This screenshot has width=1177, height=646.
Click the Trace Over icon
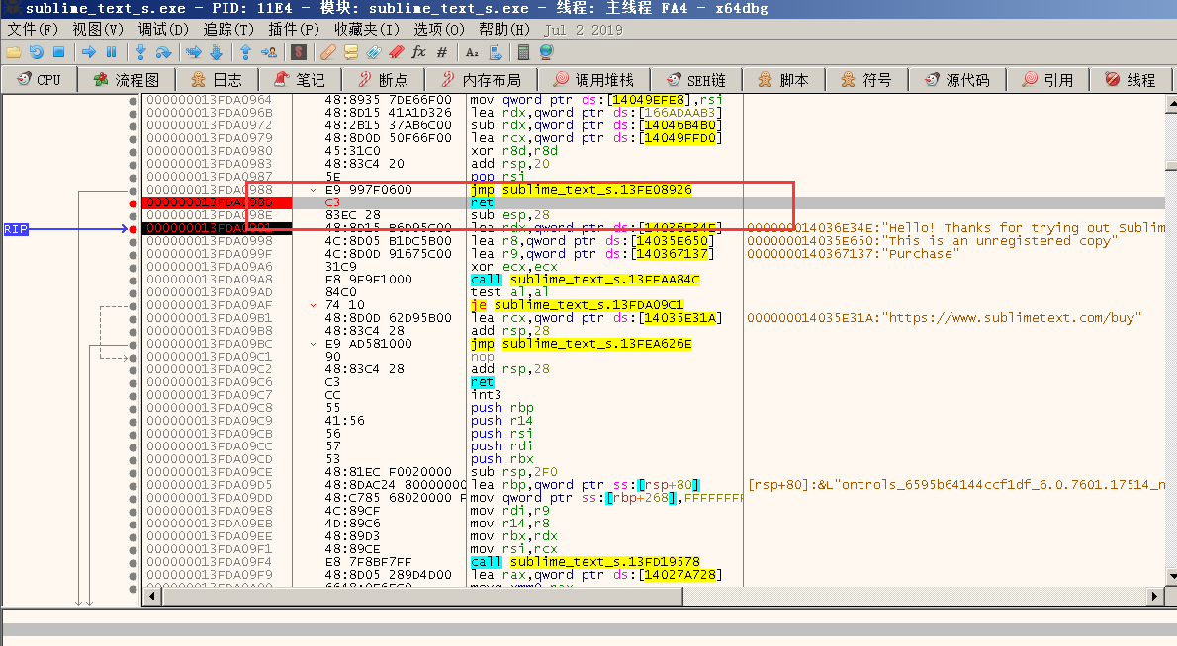[216, 52]
